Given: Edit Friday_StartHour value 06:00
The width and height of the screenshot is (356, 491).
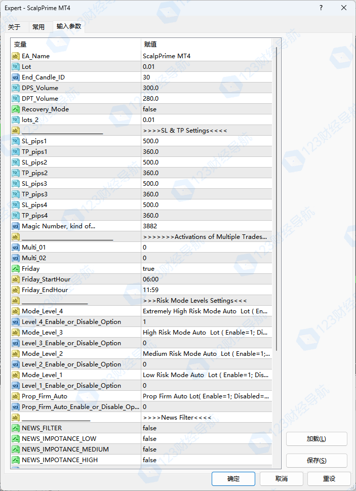Looking at the screenshot, I should [x=206, y=279].
